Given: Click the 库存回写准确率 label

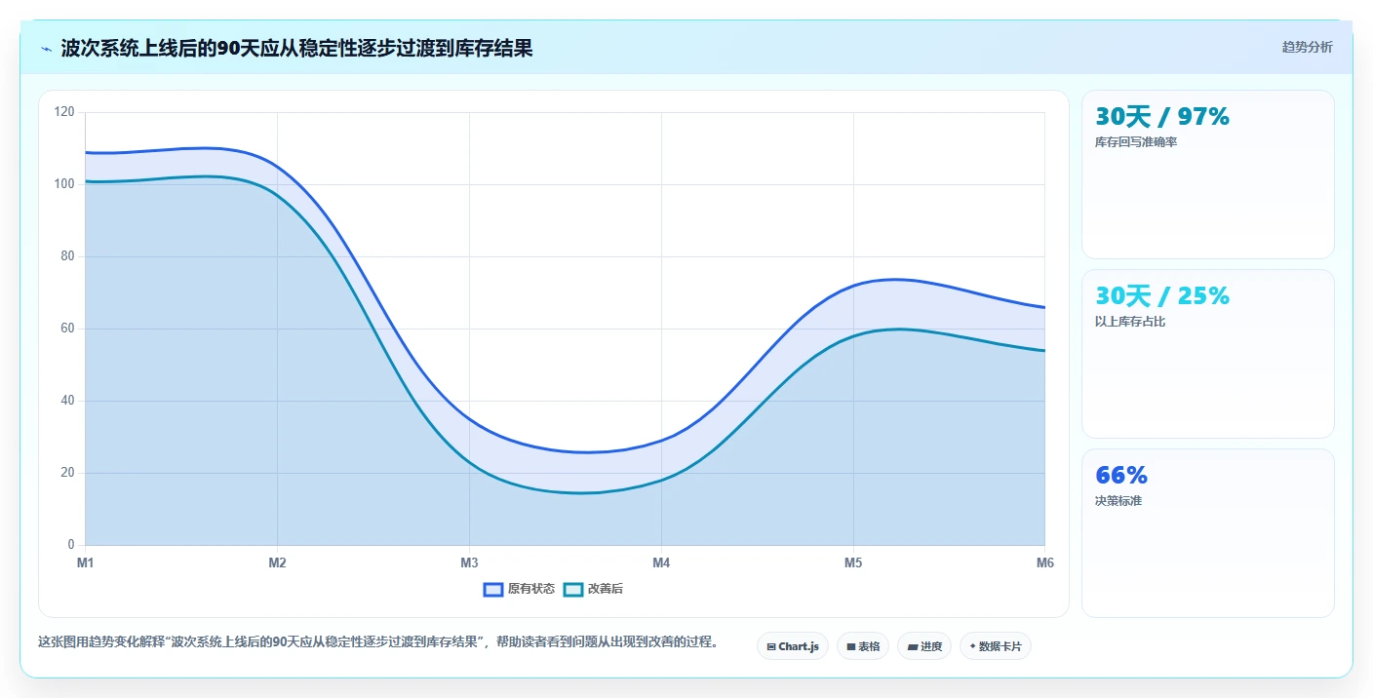Looking at the screenshot, I should (x=1136, y=142).
